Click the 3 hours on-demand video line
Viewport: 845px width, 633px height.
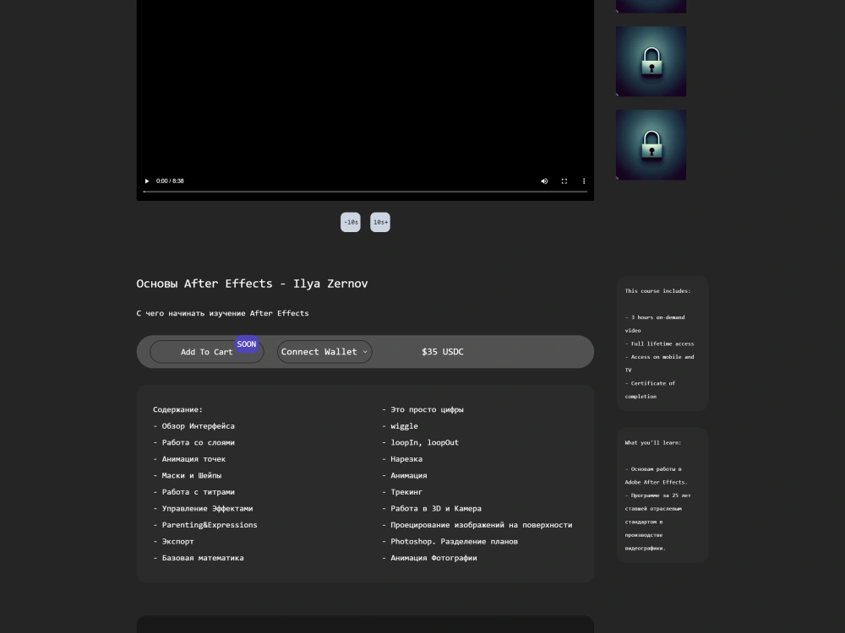[x=655, y=324]
